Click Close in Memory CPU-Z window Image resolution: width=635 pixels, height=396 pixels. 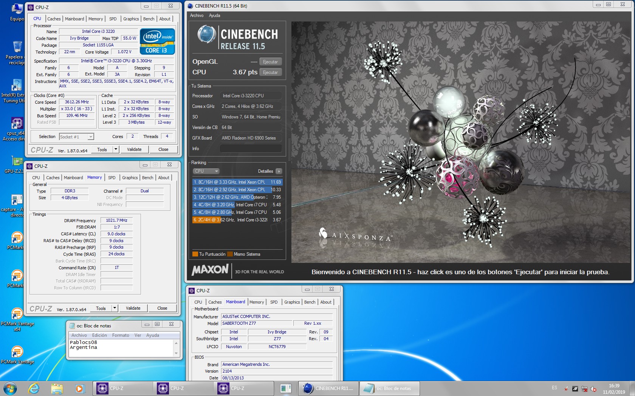tap(162, 308)
